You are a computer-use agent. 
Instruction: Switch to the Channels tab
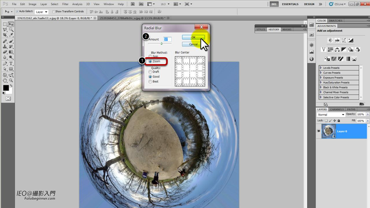coord(337,109)
